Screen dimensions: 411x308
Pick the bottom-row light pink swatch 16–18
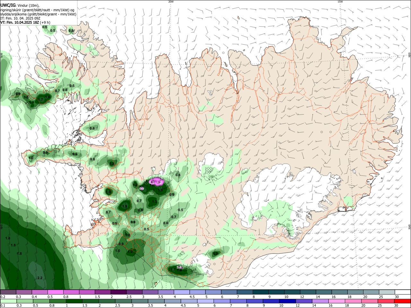pyautogui.click(x=337, y=301)
